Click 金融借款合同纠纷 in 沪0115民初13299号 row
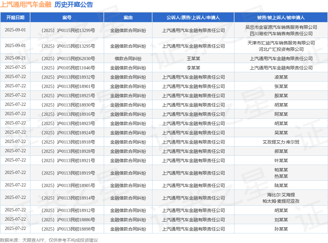Viewport: 328px width, 243px height. (128, 30)
